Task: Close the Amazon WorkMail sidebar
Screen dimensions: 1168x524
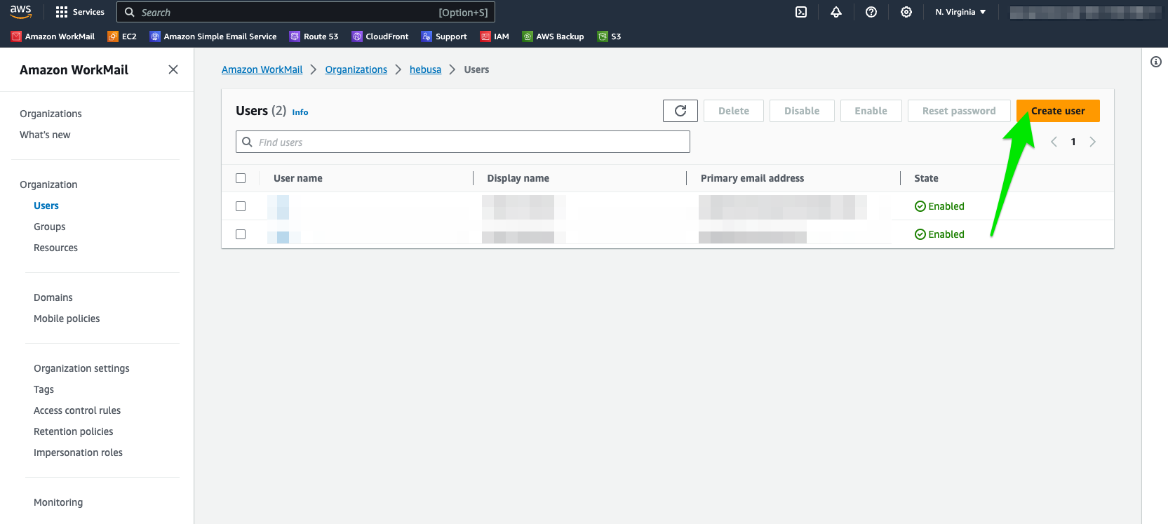Action: pyautogui.click(x=173, y=69)
